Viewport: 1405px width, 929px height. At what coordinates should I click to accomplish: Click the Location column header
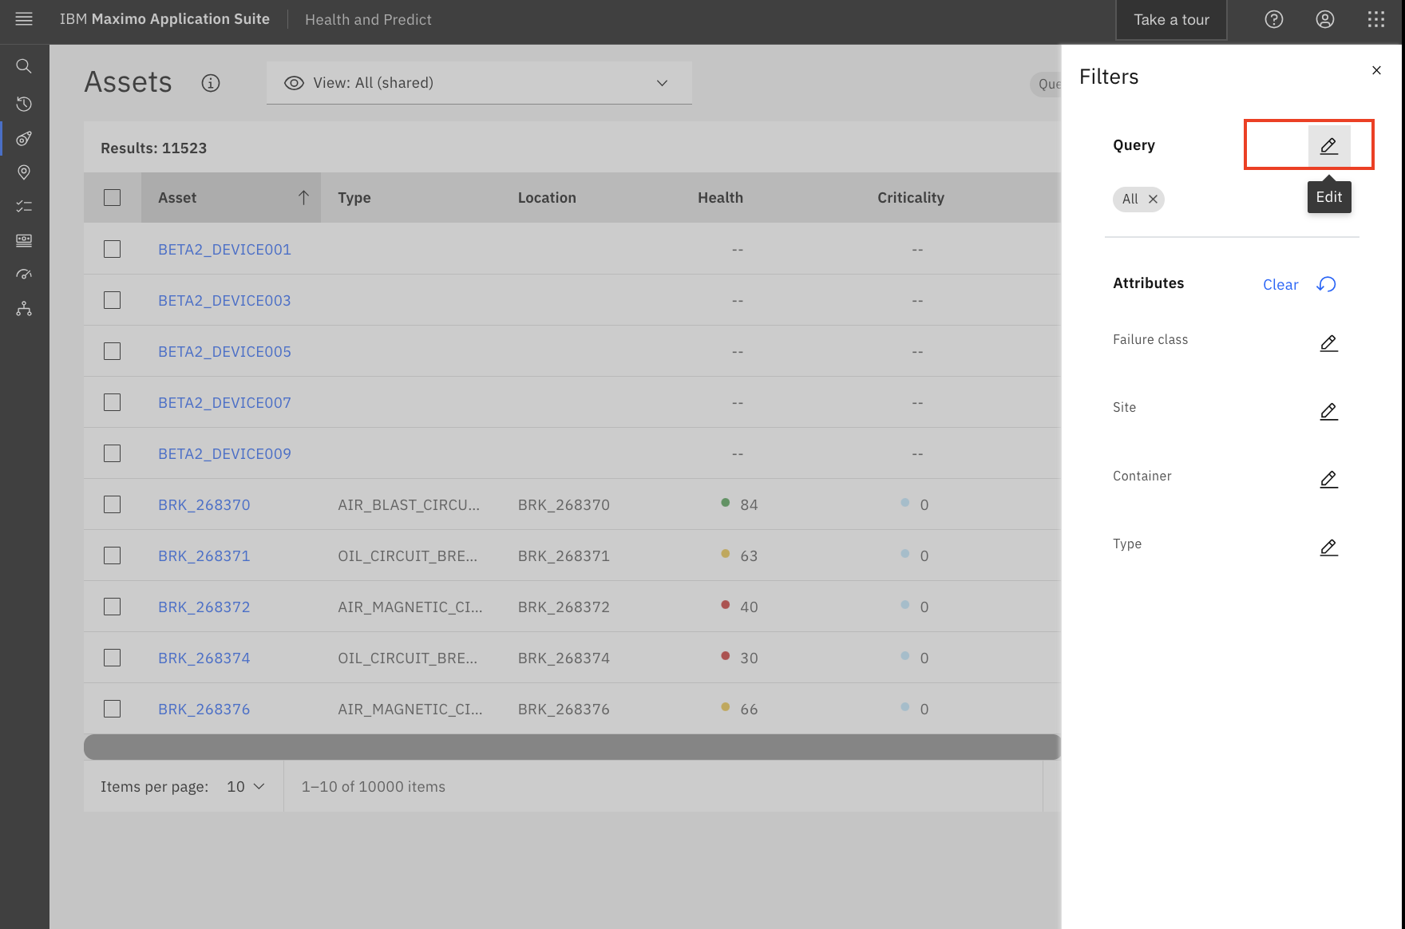click(x=547, y=198)
